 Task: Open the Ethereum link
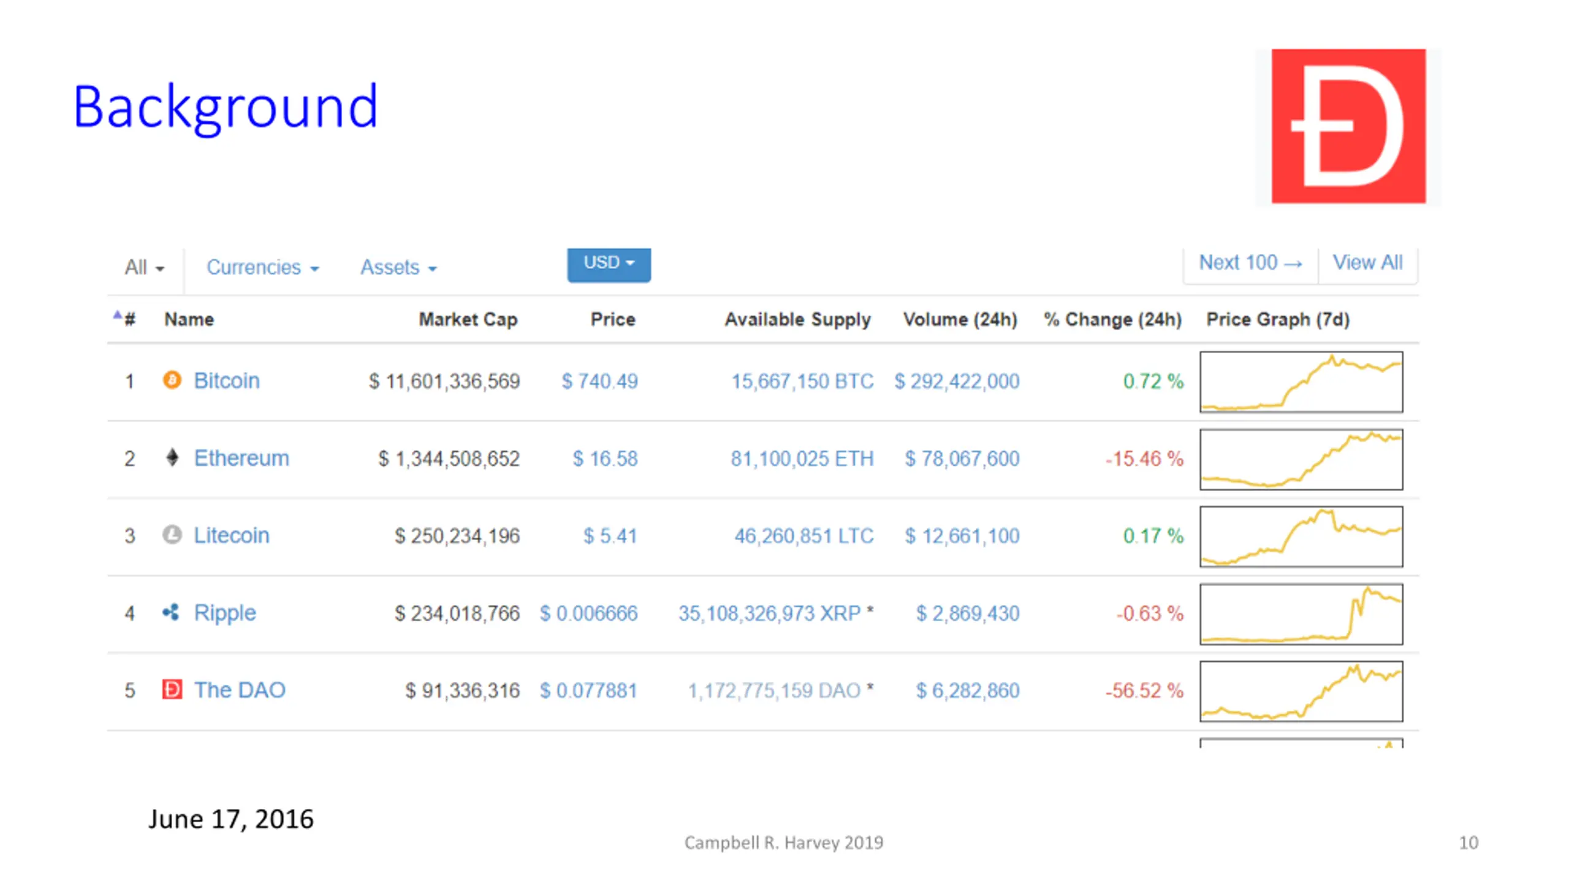(x=241, y=458)
